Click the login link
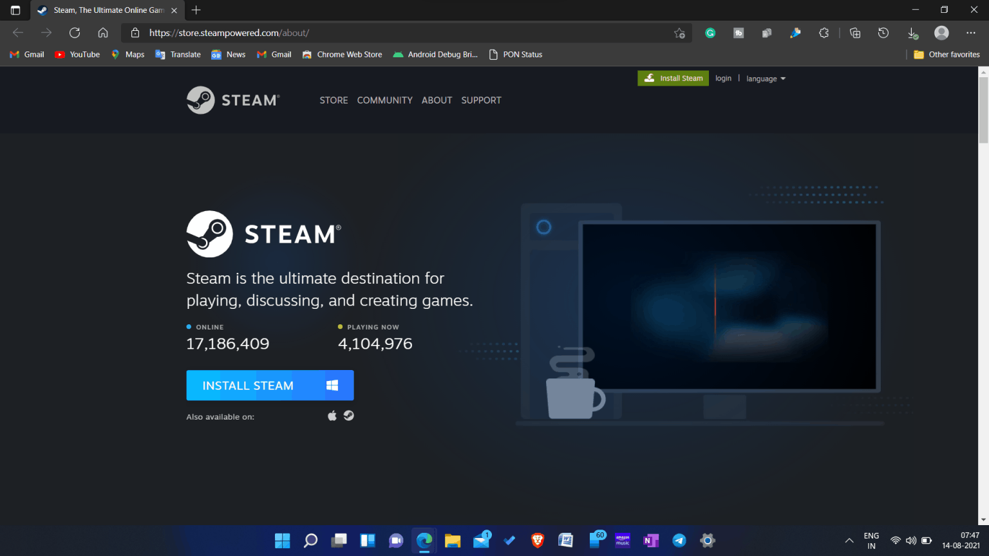 coord(723,79)
